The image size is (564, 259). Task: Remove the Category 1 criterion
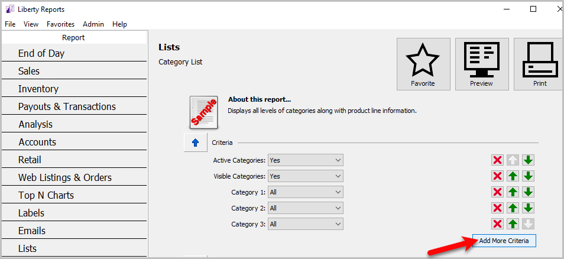click(497, 192)
